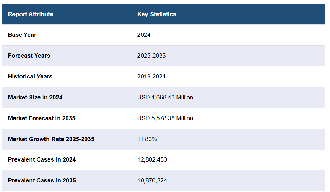330x192 pixels.
Task: Select the Market Size in 2024 label
Action: (x=35, y=97)
